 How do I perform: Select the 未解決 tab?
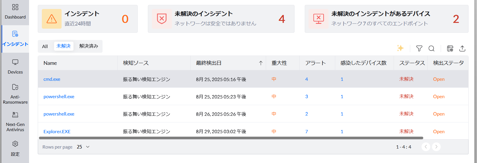(63, 46)
